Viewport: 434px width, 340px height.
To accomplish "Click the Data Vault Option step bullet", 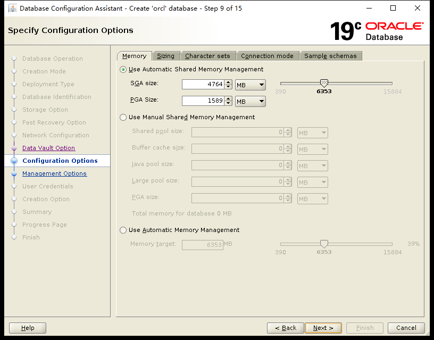I will point(14,148).
